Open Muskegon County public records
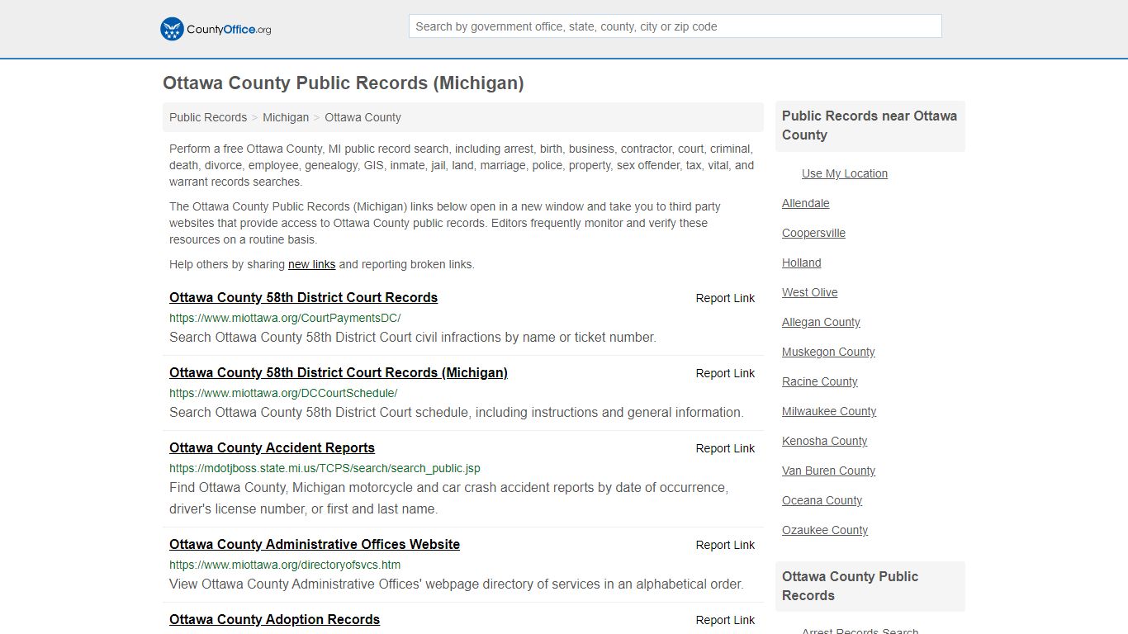1128x634 pixels. point(828,352)
